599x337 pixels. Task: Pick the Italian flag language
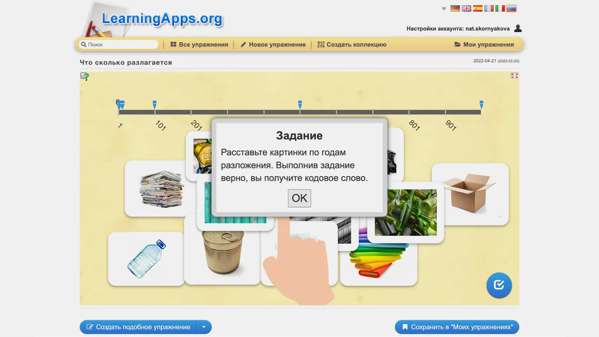coord(500,9)
